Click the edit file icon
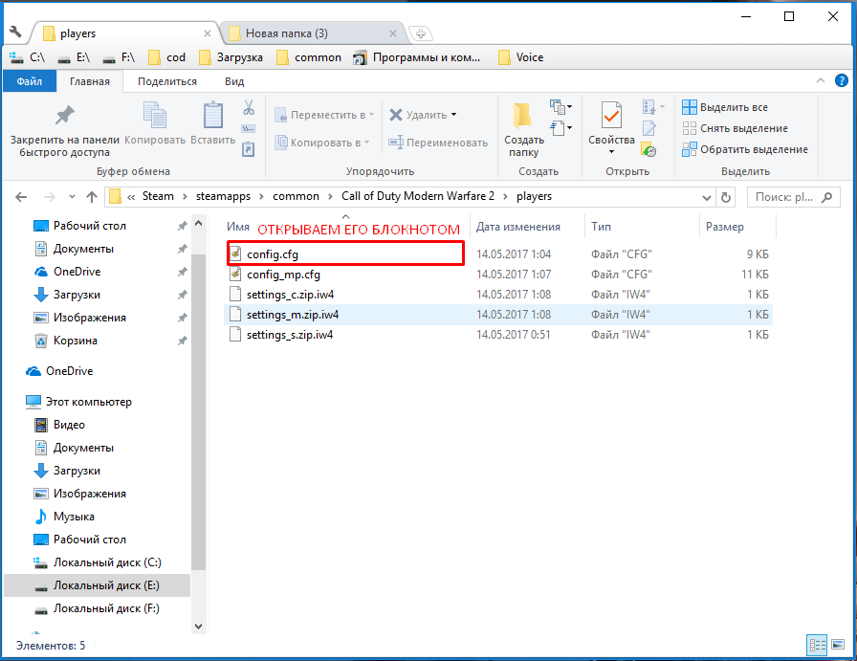 pyautogui.click(x=649, y=128)
